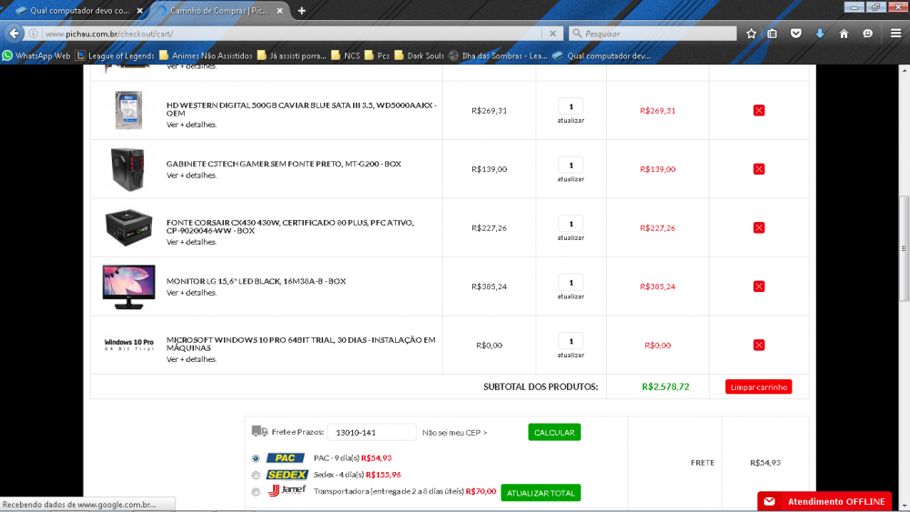This screenshot has width=910, height=512.
Task: Select the Sedex shipping option
Action: pyautogui.click(x=256, y=476)
